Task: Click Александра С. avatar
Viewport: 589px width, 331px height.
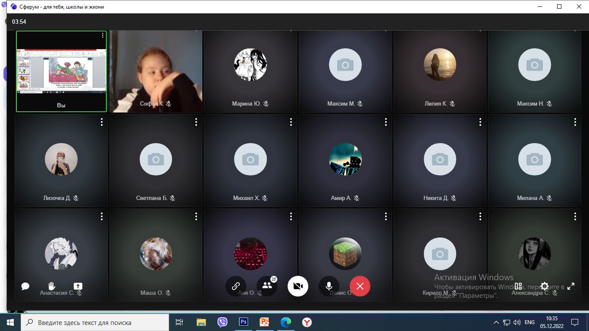Action: coord(535,254)
